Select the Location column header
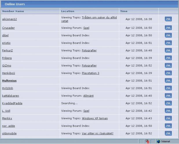Image resolution: width=179 pixels, height=144 pixels. point(67,11)
